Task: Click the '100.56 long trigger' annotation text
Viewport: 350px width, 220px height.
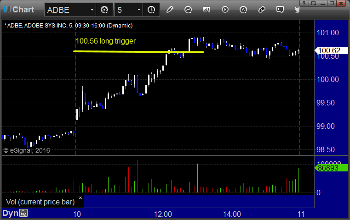Action: click(106, 41)
